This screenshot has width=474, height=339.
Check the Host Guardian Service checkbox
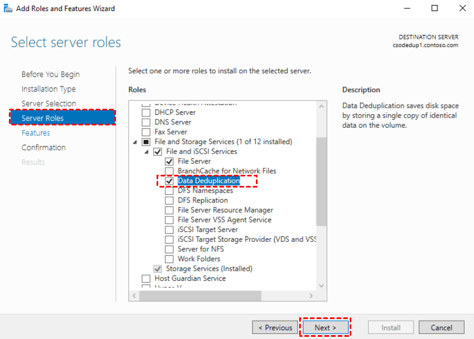pos(146,279)
